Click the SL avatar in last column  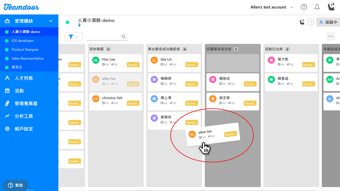point(330,99)
